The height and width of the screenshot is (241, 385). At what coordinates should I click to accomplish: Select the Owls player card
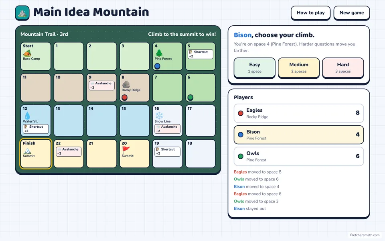(298, 156)
